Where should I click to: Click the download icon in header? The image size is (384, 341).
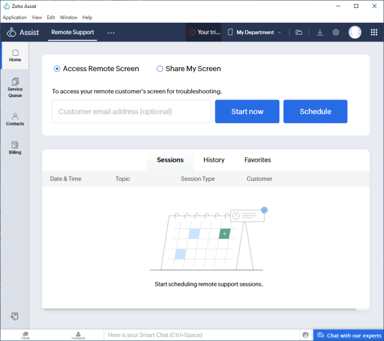coord(320,32)
